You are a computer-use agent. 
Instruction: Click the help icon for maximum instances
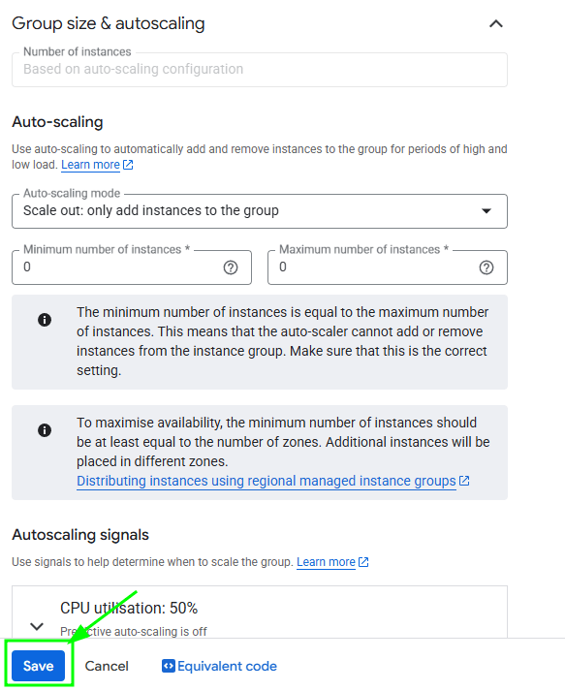487,267
